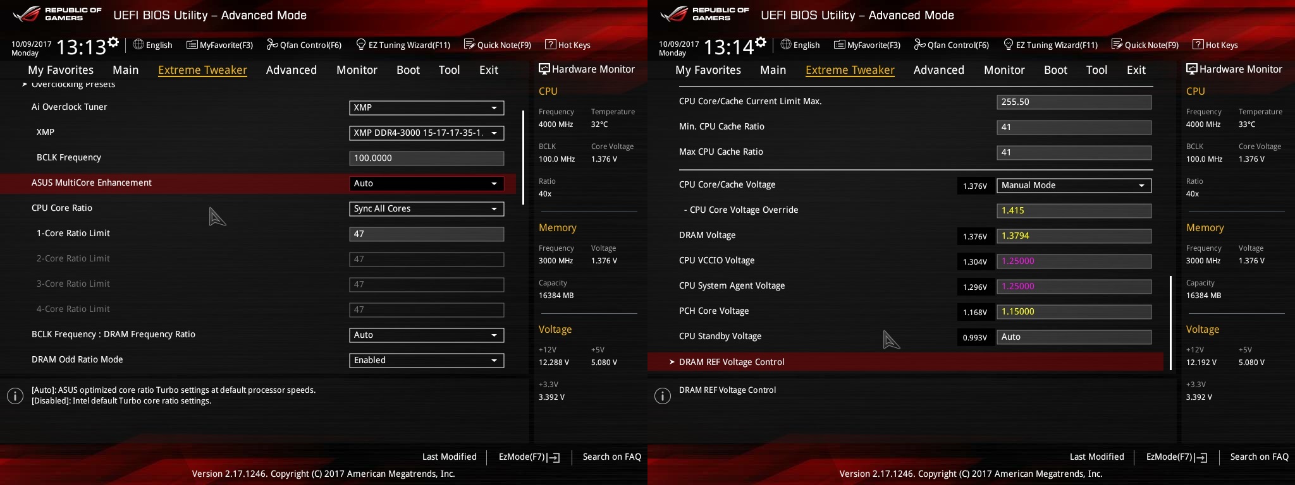The image size is (1295, 485).
Task: Click Hardware Monitor icon in left window
Action: (544, 69)
